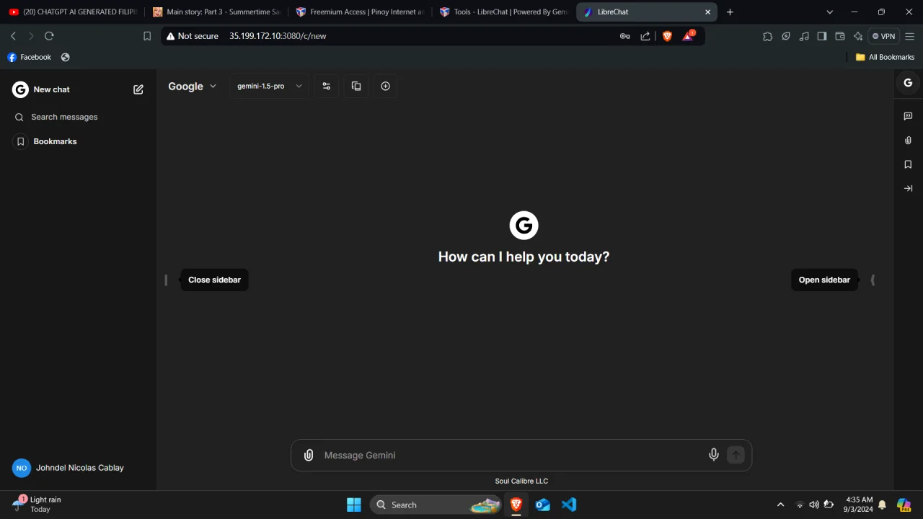Open the Johndel Nicolas Cablay account menu

(78, 468)
